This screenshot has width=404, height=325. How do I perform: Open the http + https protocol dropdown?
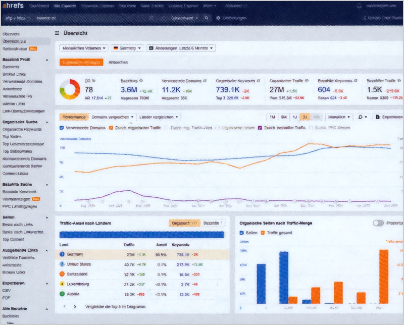(x=18, y=18)
